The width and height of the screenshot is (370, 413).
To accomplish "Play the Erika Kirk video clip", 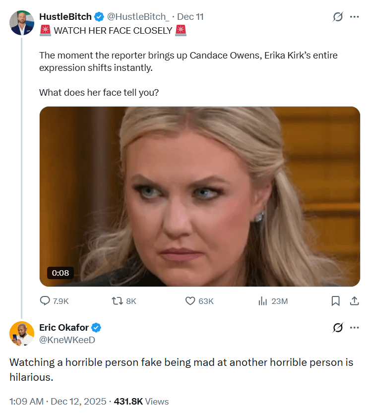I will point(199,196).
